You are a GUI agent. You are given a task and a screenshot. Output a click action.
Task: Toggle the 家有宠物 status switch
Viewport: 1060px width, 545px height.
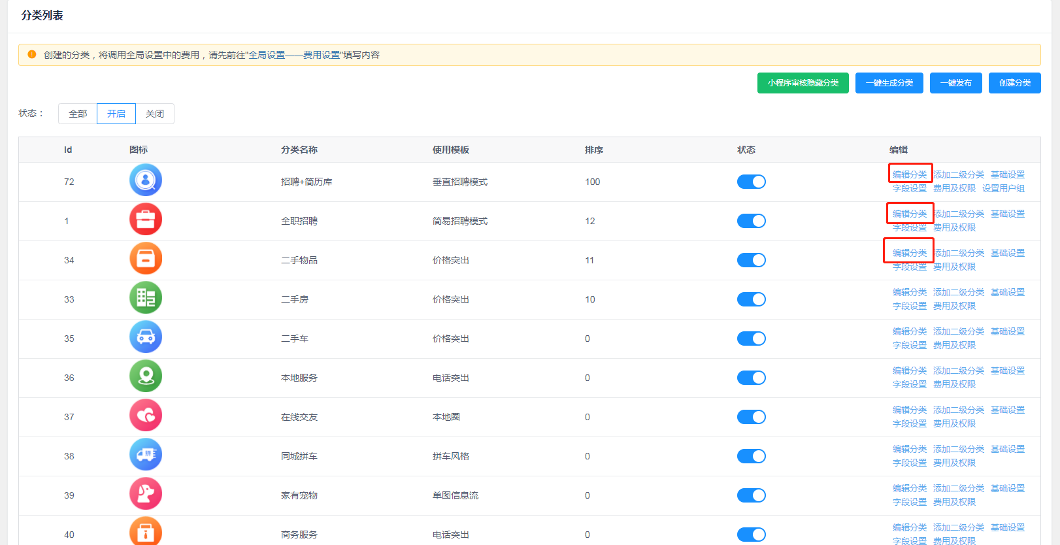pyautogui.click(x=752, y=495)
